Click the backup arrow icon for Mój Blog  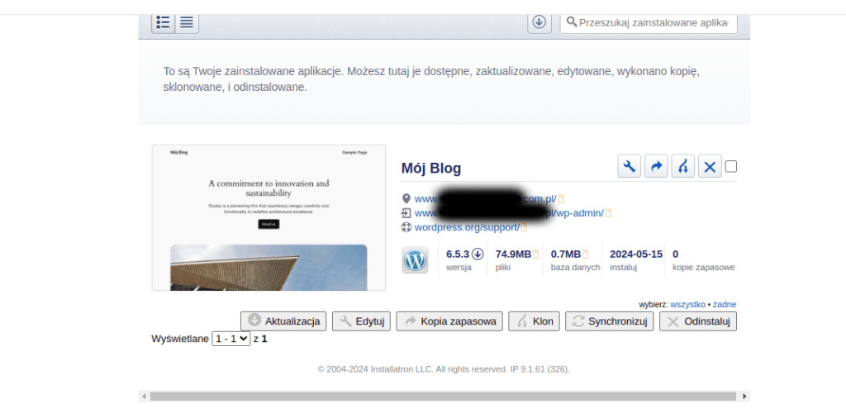[x=656, y=166]
